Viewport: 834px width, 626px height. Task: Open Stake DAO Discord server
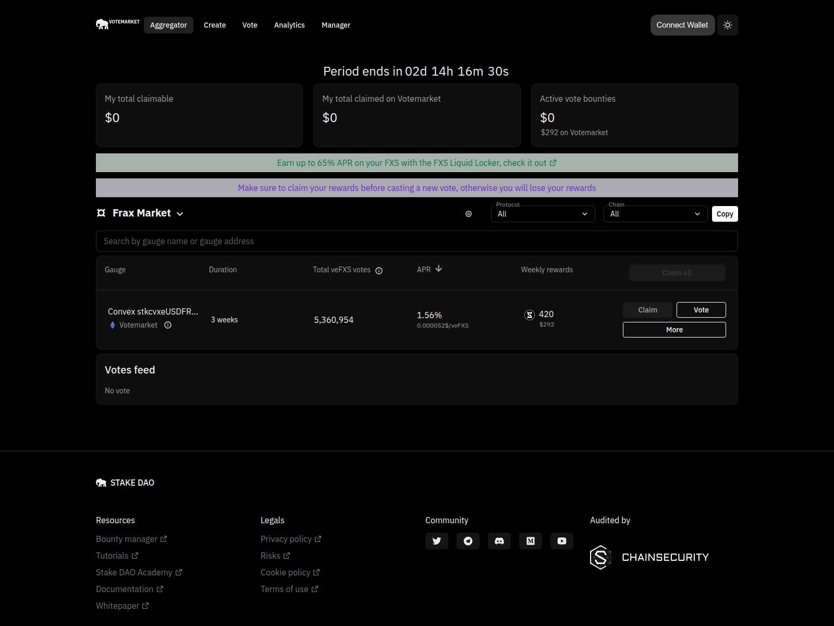[x=499, y=541]
